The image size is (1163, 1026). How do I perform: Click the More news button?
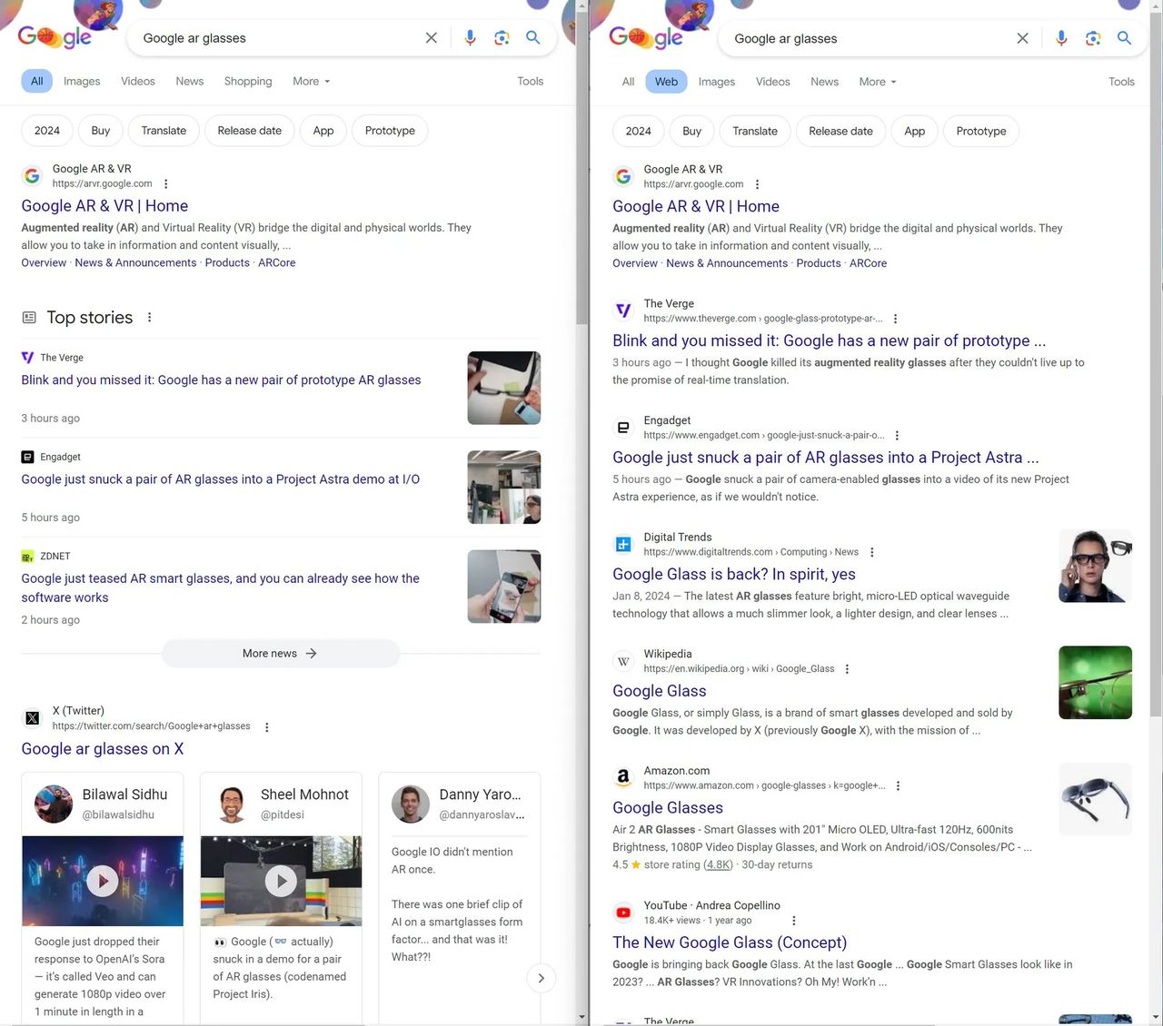280,653
